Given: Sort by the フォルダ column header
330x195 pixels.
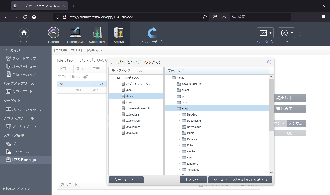Looking at the screenshot, I should tap(217, 71).
